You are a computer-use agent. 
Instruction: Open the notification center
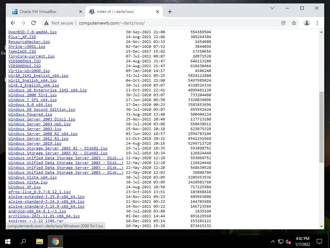click(x=319, y=242)
